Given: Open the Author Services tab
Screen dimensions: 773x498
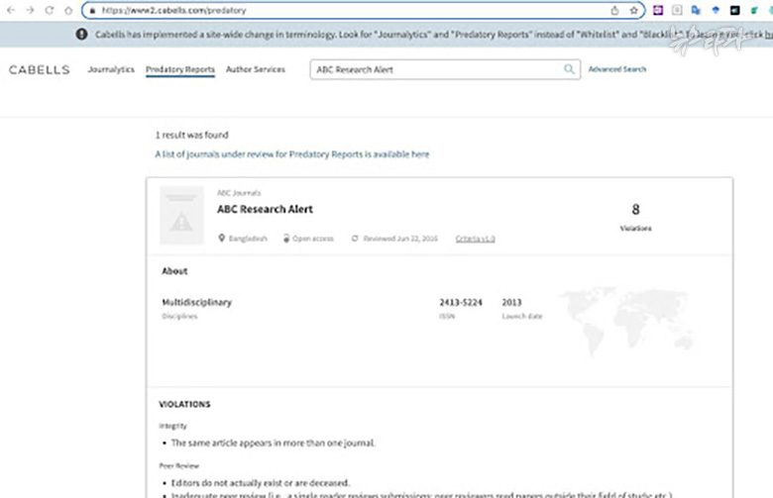Looking at the screenshot, I should (x=256, y=69).
